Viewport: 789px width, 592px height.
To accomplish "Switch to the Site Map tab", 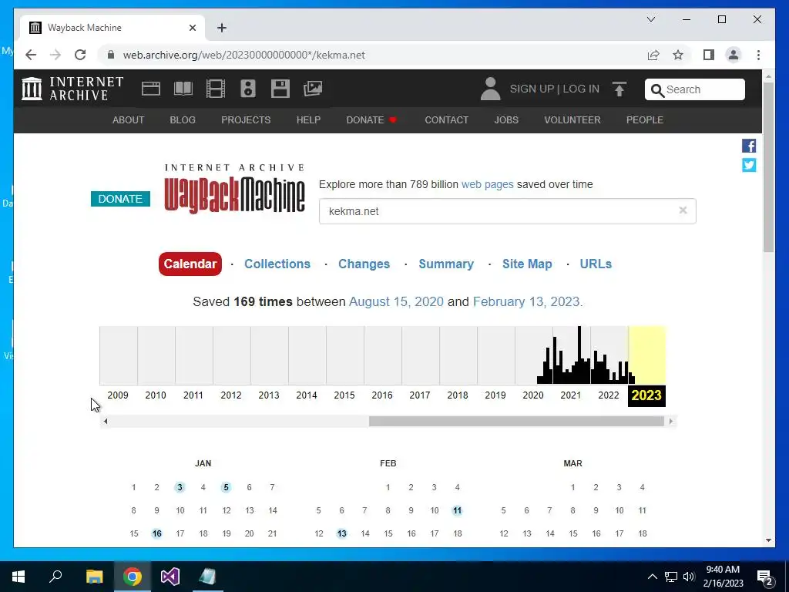I will point(527,264).
